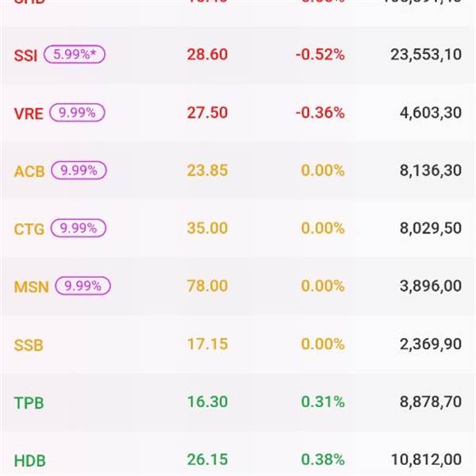Viewport: 476px width, 476px height.
Task: Tap the ACB 9.99% margin badge
Action: tap(78, 171)
